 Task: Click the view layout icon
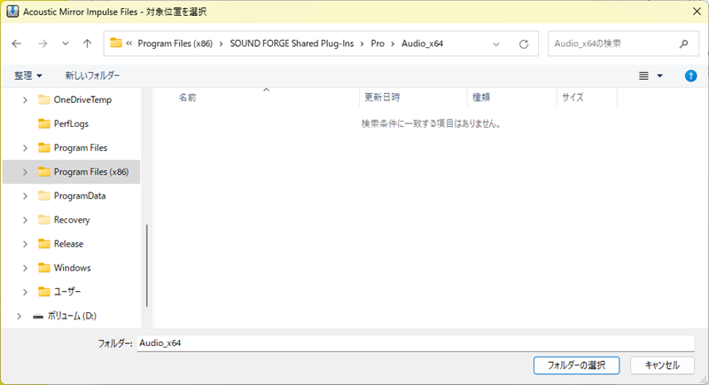pyautogui.click(x=644, y=76)
